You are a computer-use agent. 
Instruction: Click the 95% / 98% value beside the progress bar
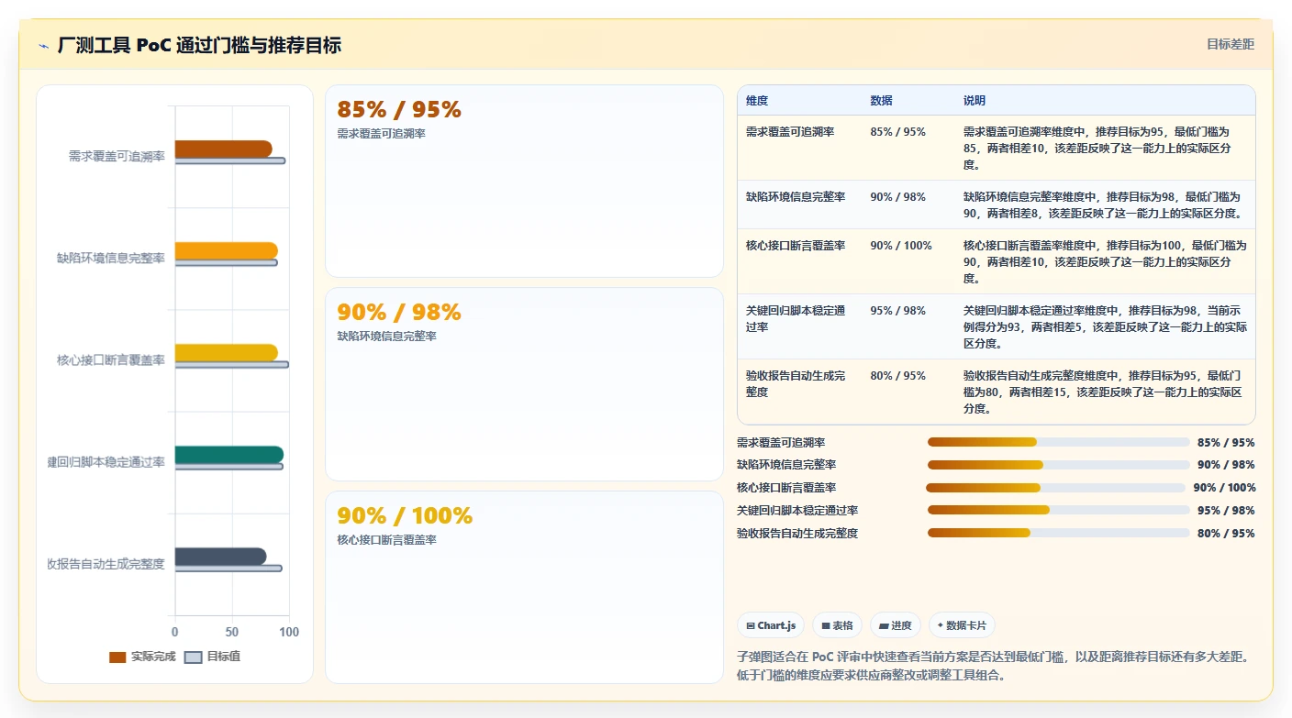(1226, 511)
